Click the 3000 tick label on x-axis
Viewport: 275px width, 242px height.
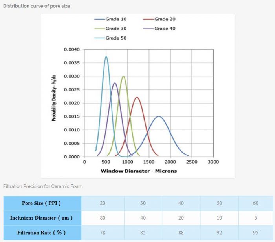pos(213,162)
